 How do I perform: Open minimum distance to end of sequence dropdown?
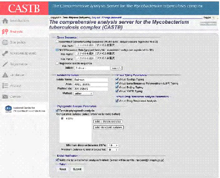click(113, 150)
